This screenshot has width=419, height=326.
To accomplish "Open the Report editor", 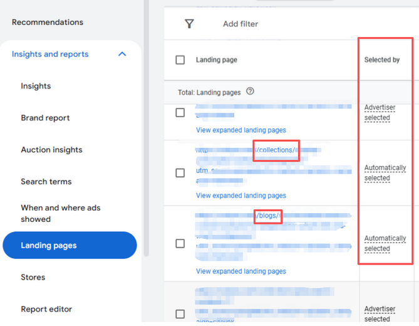I will pyautogui.click(x=46, y=309).
